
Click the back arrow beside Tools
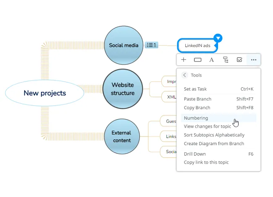tap(185, 75)
